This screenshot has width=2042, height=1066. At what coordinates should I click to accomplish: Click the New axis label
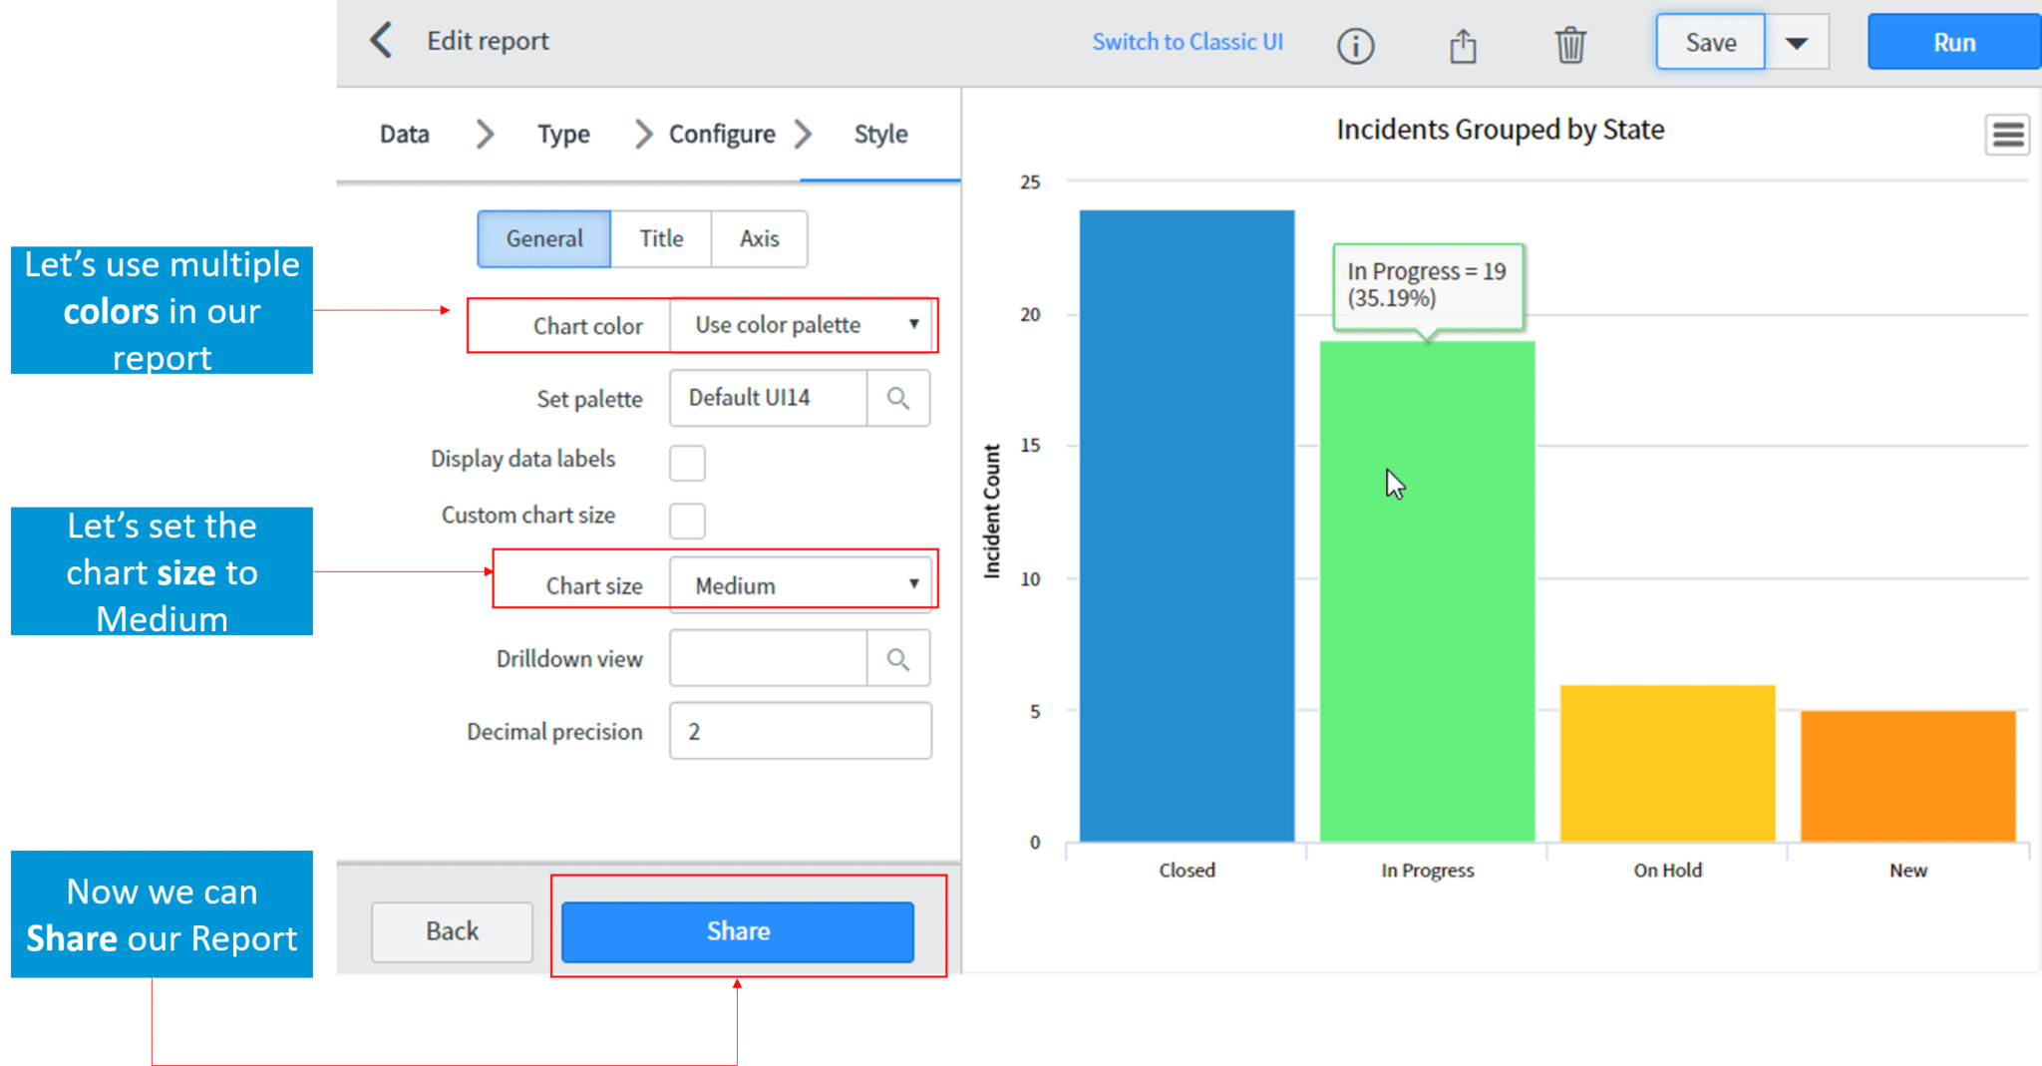(1907, 871)
